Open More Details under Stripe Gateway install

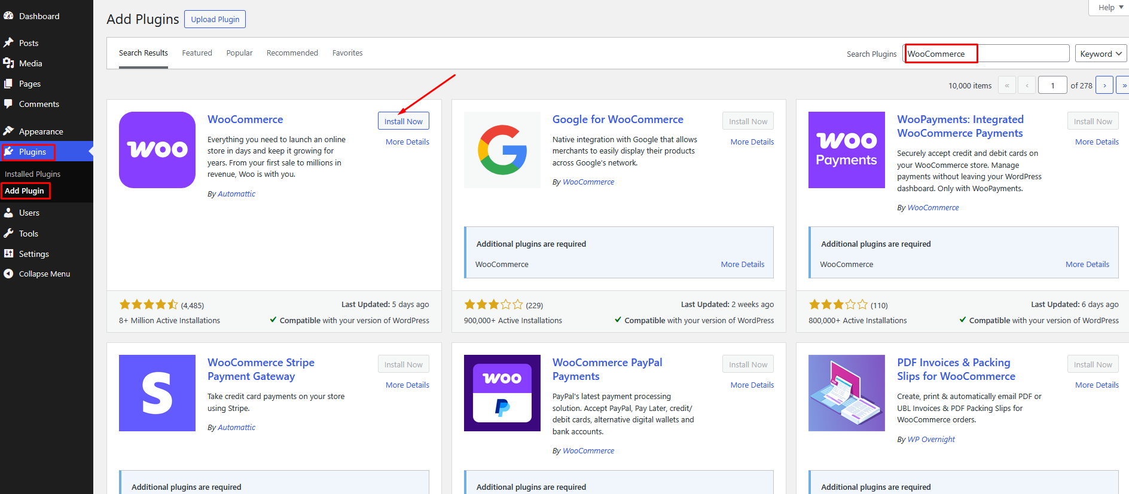[x=407, y=385]
